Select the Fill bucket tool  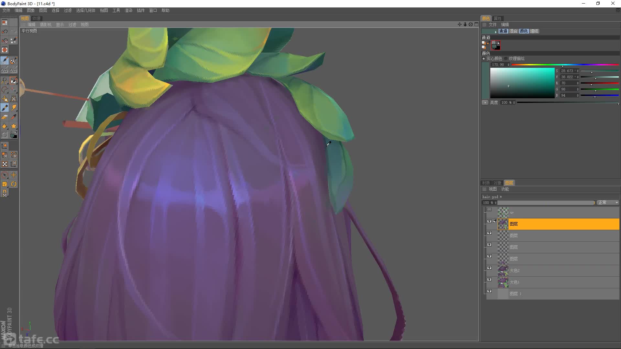pyautogui.click(x=5, y=126)
